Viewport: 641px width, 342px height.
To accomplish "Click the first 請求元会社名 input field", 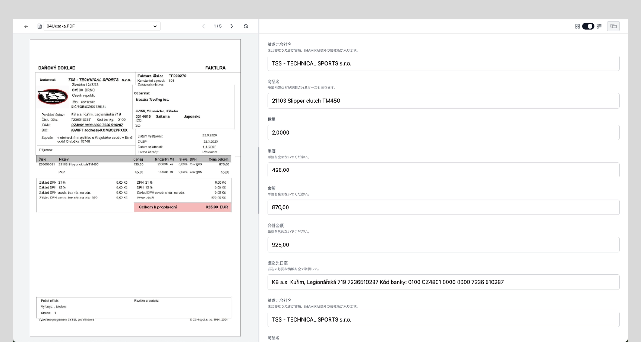I will pyautogui.click(x=443, y=64).
